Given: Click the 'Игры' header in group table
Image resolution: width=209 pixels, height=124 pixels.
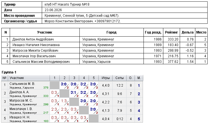Looking at the screenshot, I should (x=106, y=78).
